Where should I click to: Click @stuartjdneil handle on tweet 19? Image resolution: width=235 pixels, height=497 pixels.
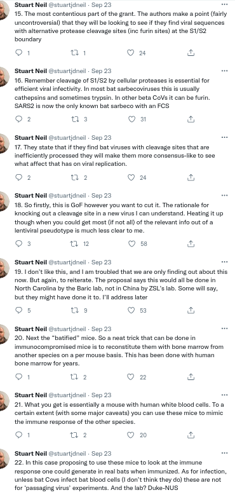pos(67,262)
